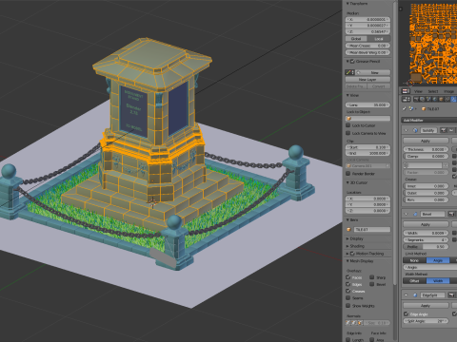Switch transform space to Global
Viewport: 457px width, 342px height.
[x=356, y=39]
